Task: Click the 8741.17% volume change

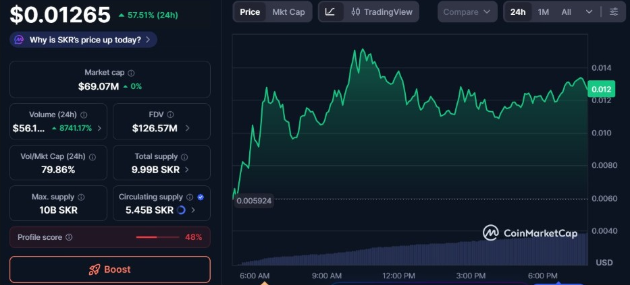Action: pyautogui.click(x=72, y=128)
